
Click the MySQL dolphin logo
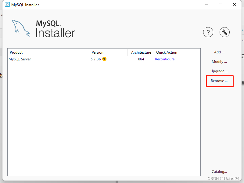(x=21, y=28)
